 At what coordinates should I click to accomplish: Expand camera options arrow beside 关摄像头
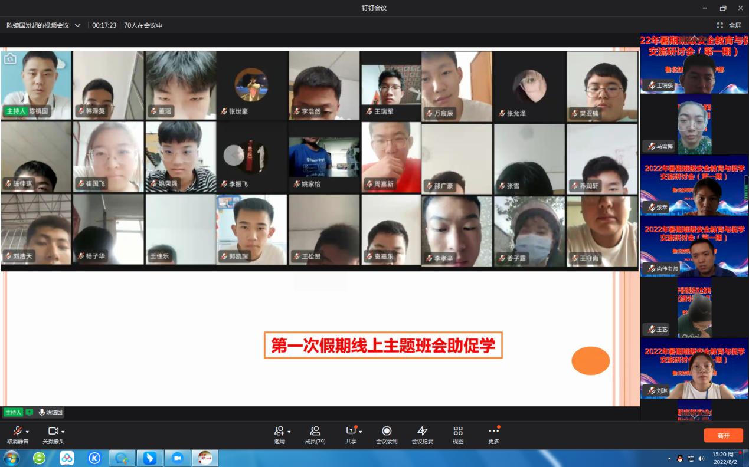pos(63,432)
